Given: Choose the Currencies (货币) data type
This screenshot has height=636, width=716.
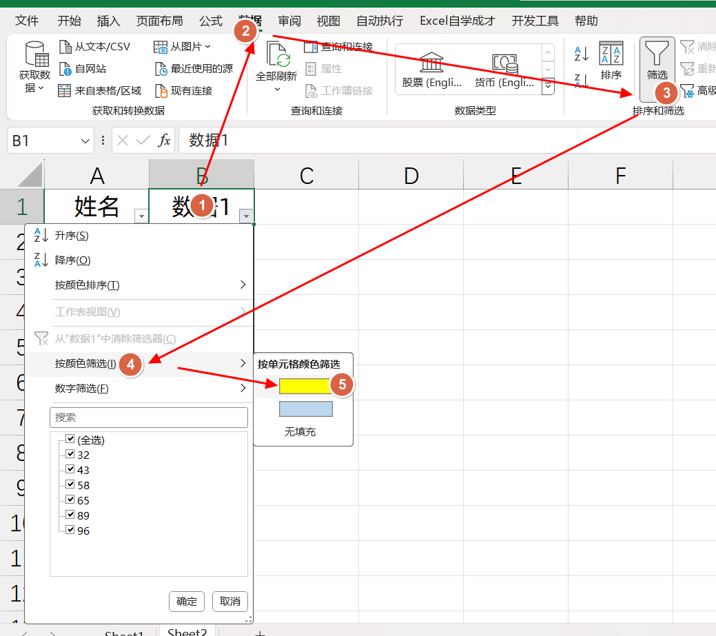Looking at the screenshot, I should (504, 70).
